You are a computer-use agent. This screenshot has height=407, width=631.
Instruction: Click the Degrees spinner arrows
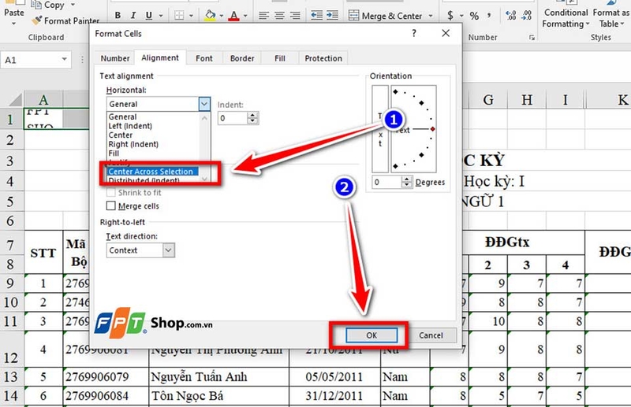(x=407, y=182)
